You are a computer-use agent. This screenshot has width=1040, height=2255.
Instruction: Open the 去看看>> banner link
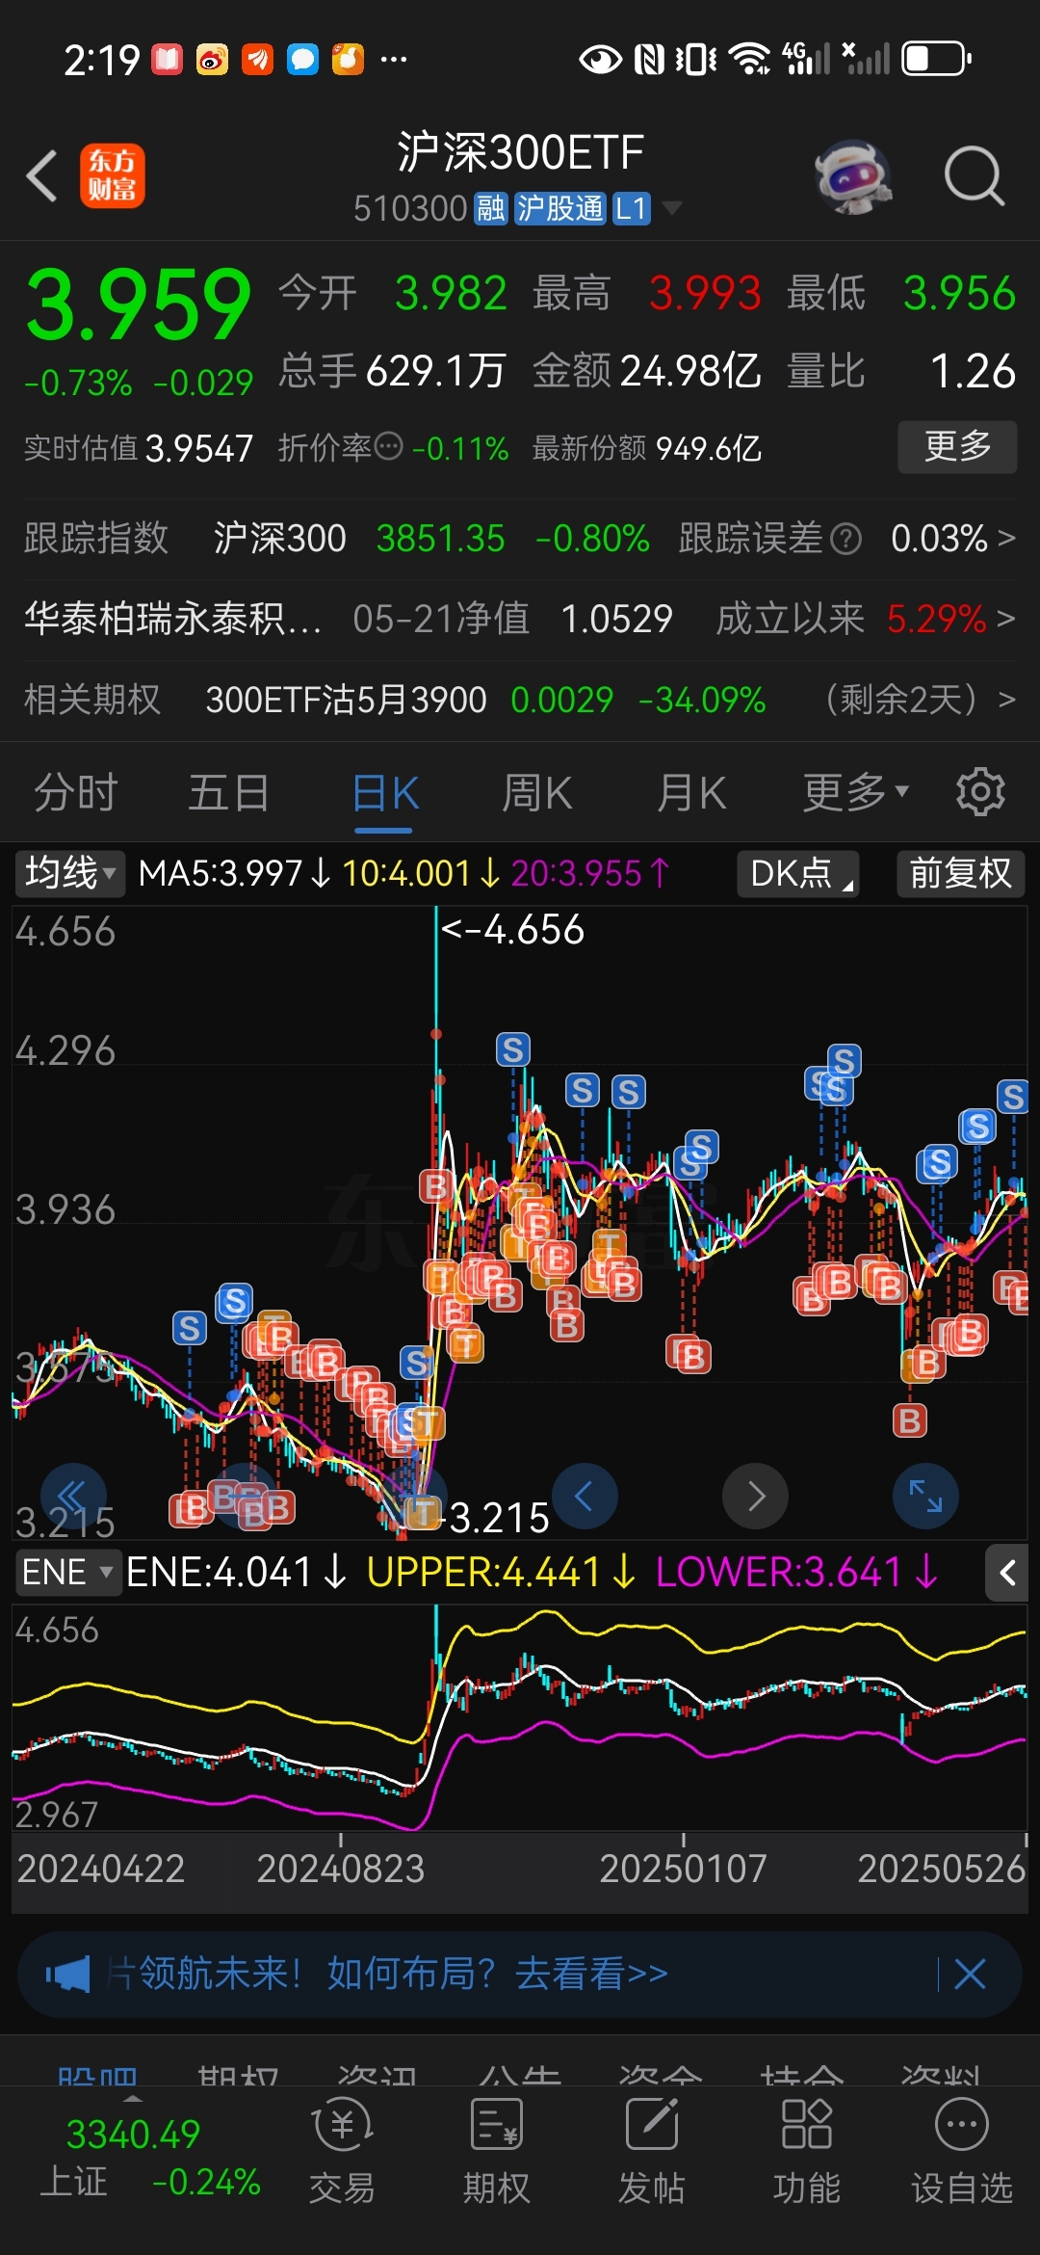pos(591,1975)
